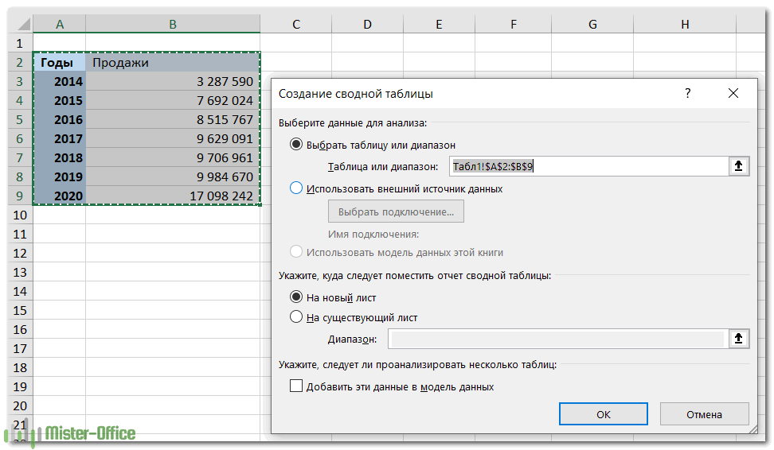Click the dialog help question mark
774x450 pixels.
pos(688,94)
